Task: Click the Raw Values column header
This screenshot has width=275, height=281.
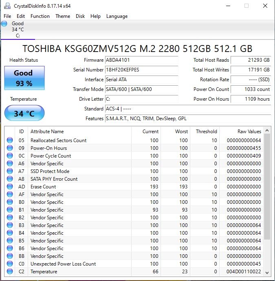Action: (x=241, y=131)
